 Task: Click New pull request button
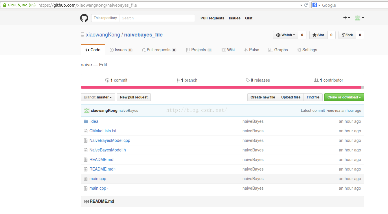(134, 97)
